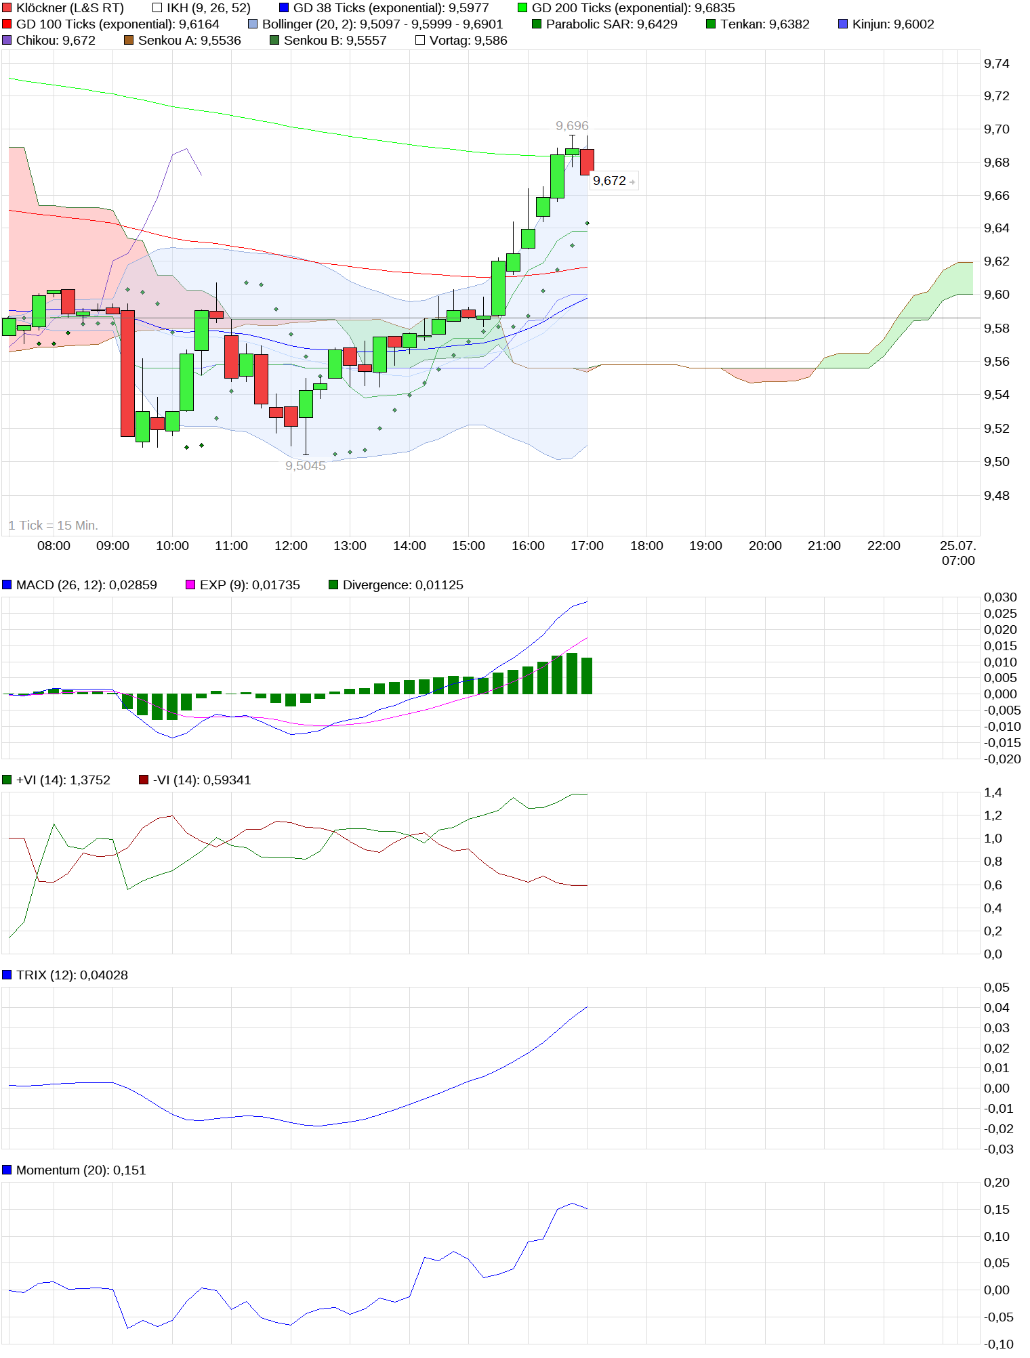This screenshot has height=1358, width=1030.
Task: Click the green Senkou B legend swatch
Action: coord(274,41)
